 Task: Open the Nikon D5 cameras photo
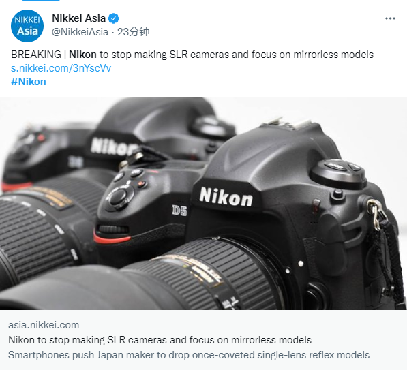click(203, 203)
